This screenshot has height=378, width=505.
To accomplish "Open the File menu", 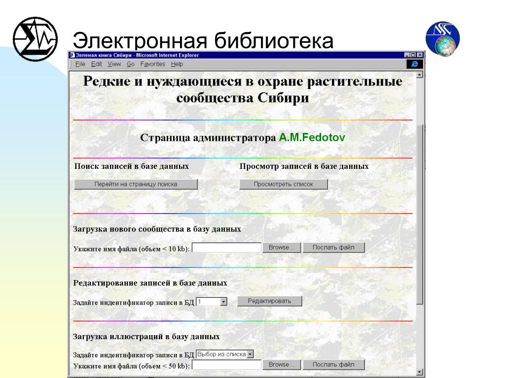I will [80, 64].
